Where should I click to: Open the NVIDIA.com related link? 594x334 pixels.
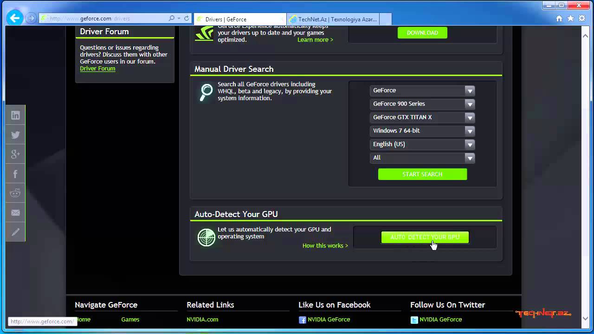click(202, 320)
